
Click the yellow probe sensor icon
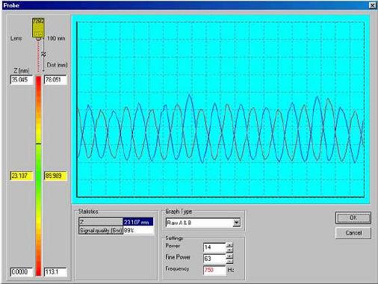pyautogui.click(x=38, y=28)
